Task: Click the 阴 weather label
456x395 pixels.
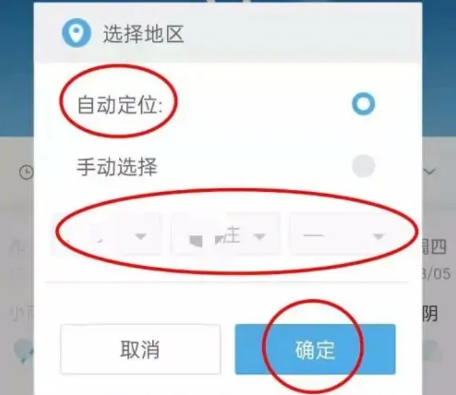Action: (x=430, y=313)
